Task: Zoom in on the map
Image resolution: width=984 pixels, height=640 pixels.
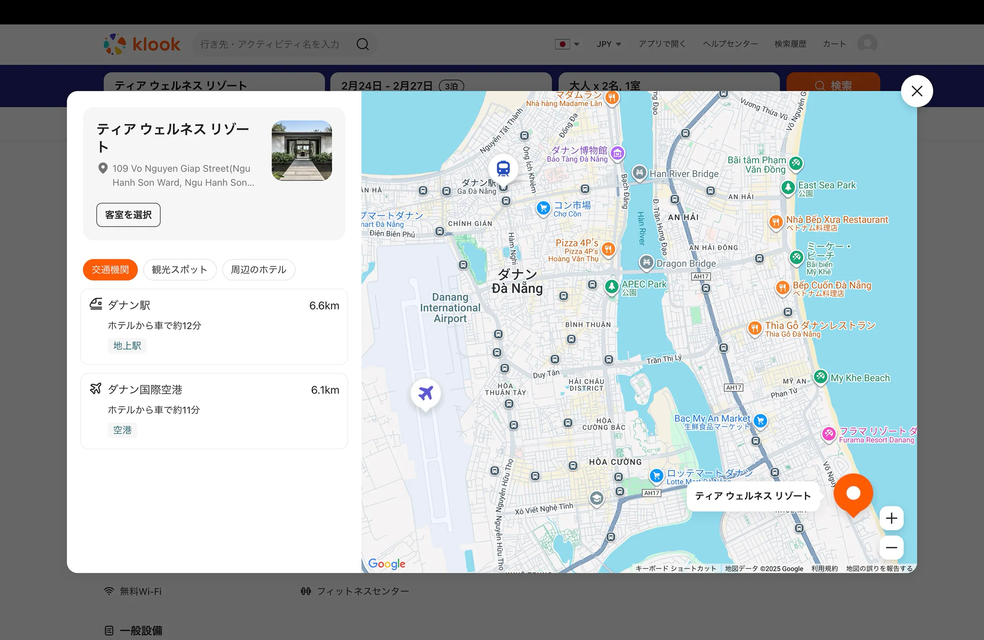Action: (x=891, y=518)
